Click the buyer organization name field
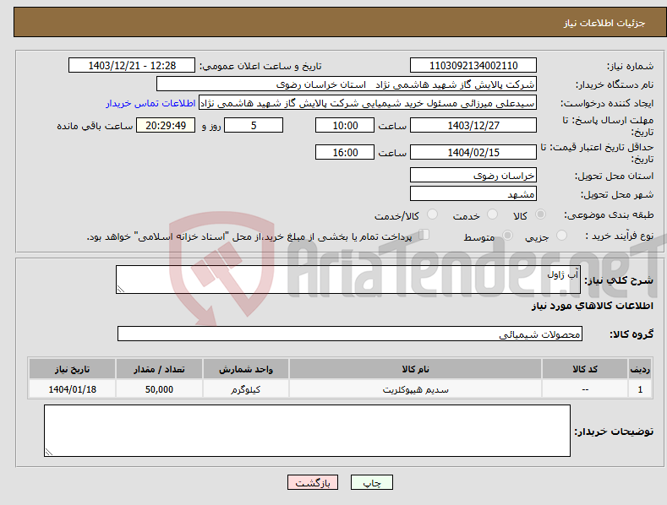 347,84
